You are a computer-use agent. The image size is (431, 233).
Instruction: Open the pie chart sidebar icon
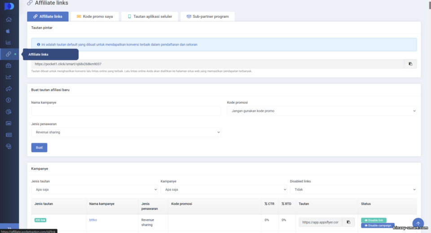pyautogui.click(x=9, y=112)
